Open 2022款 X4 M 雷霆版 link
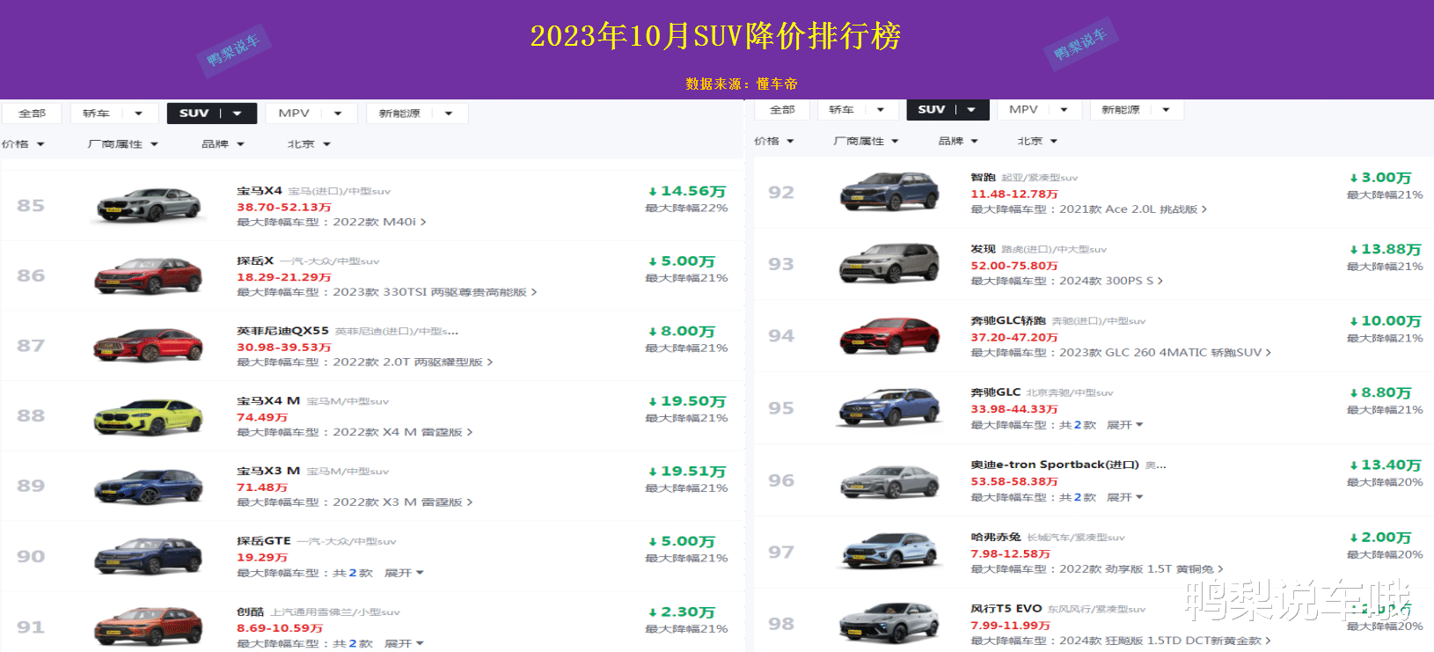1434x652 pixels. pos(402,432)
